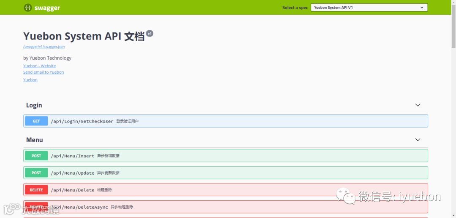
Task: Open the Select a spec dropdown
Action: 369,8
